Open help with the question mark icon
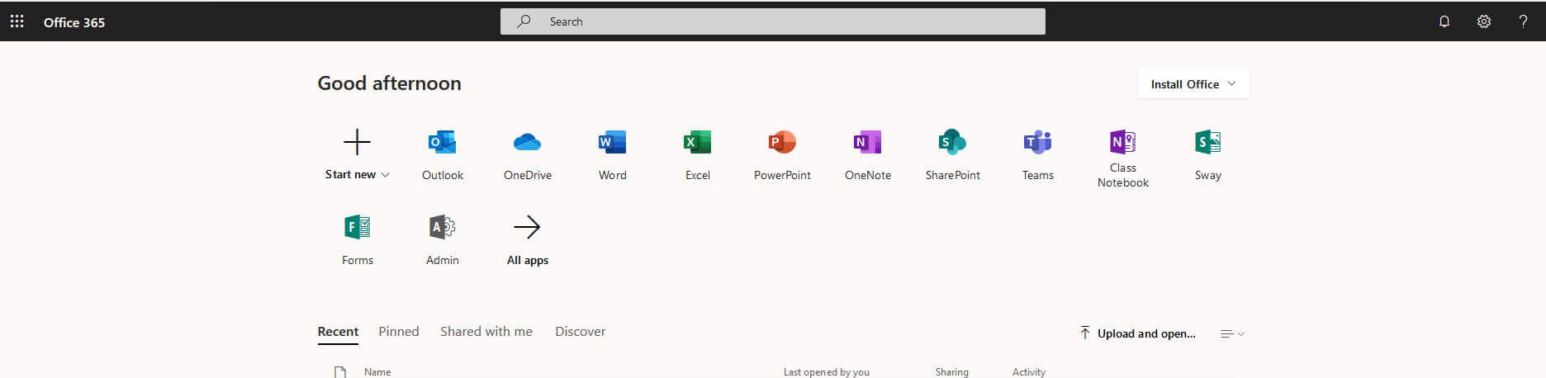The width and height of the screenshot is (1546, 378). coord(1523,21)
